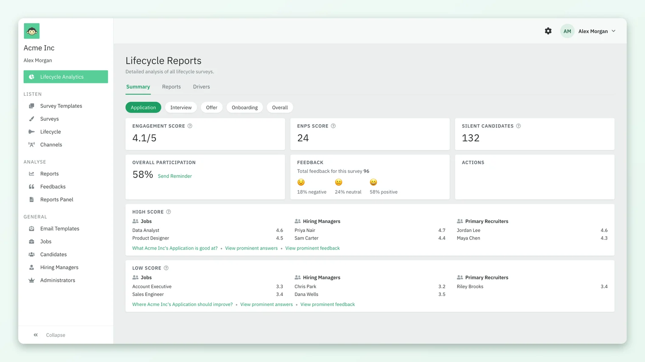645x362 pixels.
Task: Click the Jobs briefcase icon in sidebar
Action: click(31, 242)
